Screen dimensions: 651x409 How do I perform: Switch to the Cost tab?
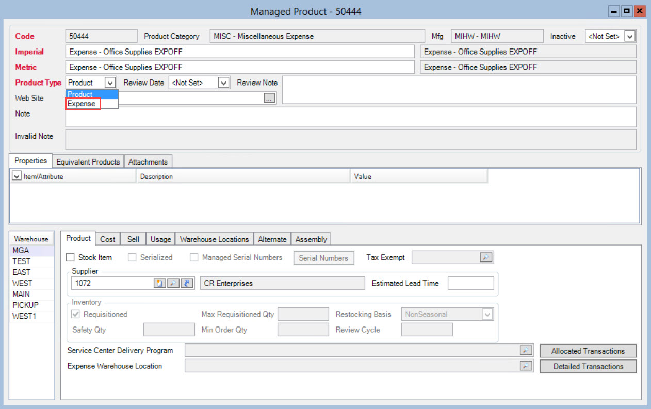tap(108, 239)
